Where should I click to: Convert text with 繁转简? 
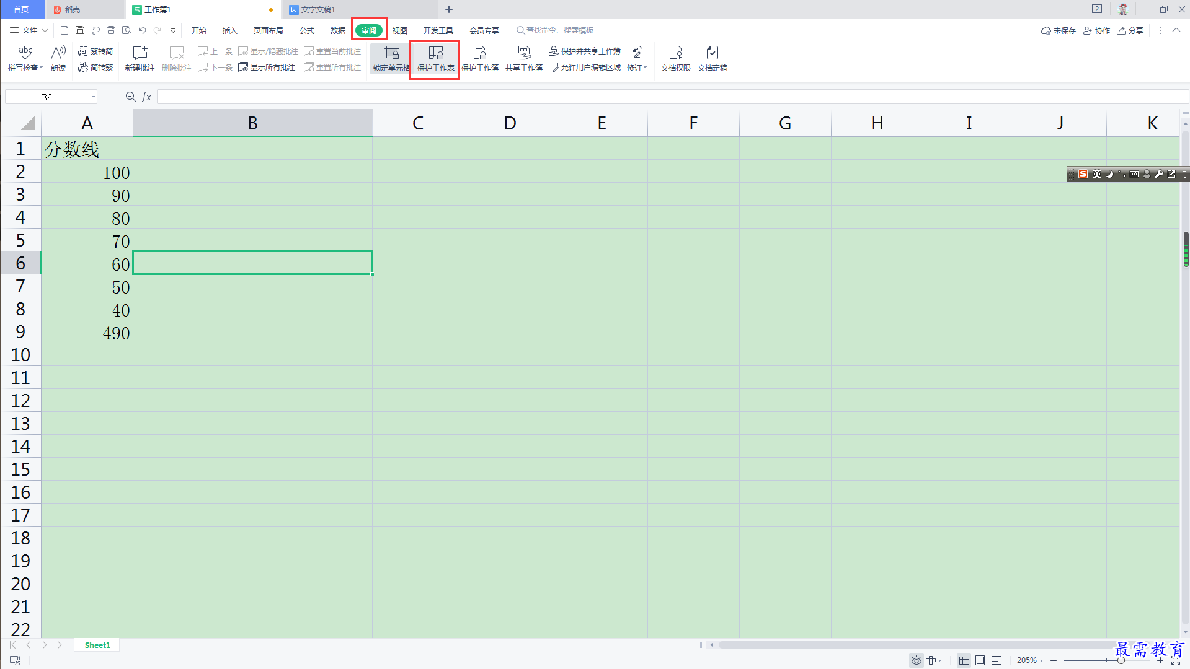[x=95, y=51]
